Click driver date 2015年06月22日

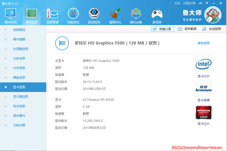pos(94,128)
